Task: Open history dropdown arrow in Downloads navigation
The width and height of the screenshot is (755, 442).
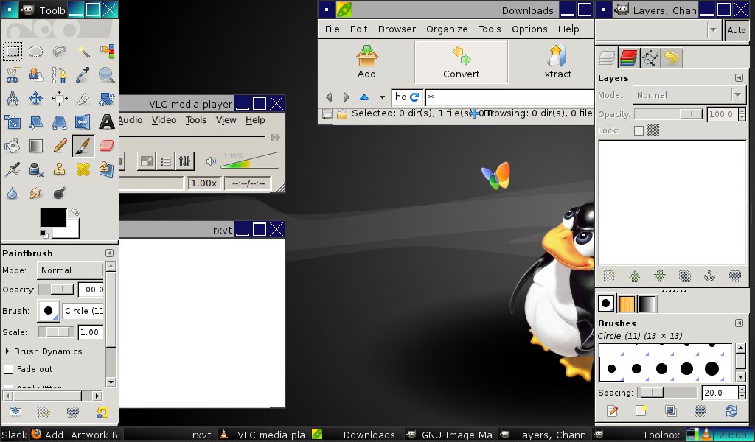Action: pyautogui.click(x=382, y=97)
